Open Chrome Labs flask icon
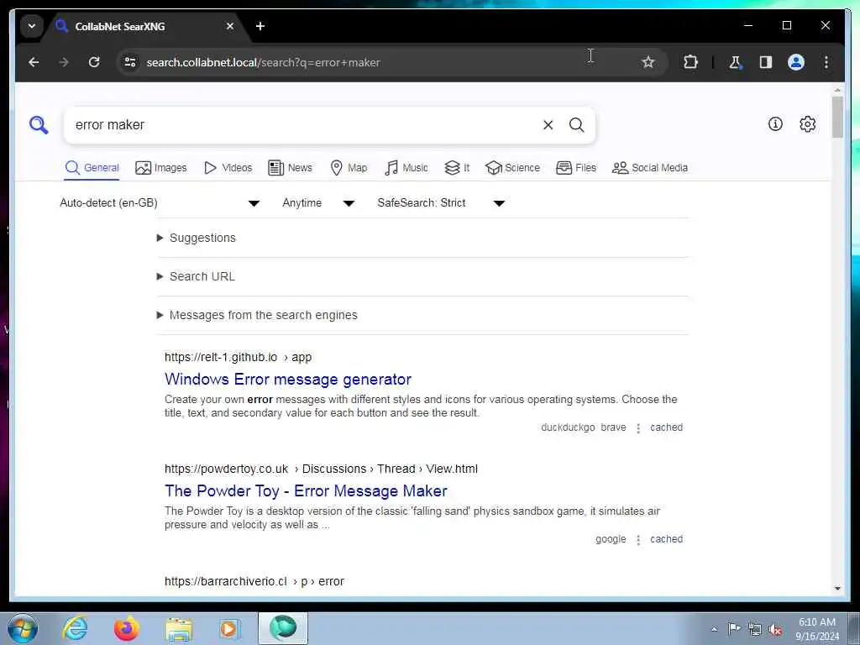860x645 pixels. coord(735,62)
